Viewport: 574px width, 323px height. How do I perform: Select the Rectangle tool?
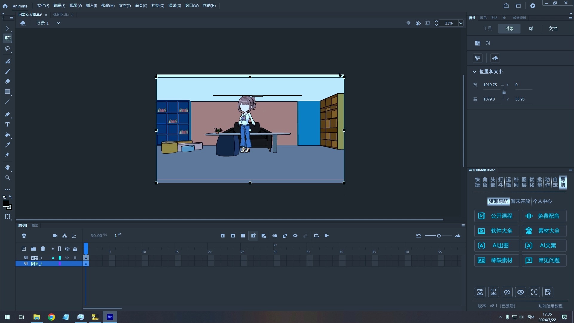click(x=7, y=92)
